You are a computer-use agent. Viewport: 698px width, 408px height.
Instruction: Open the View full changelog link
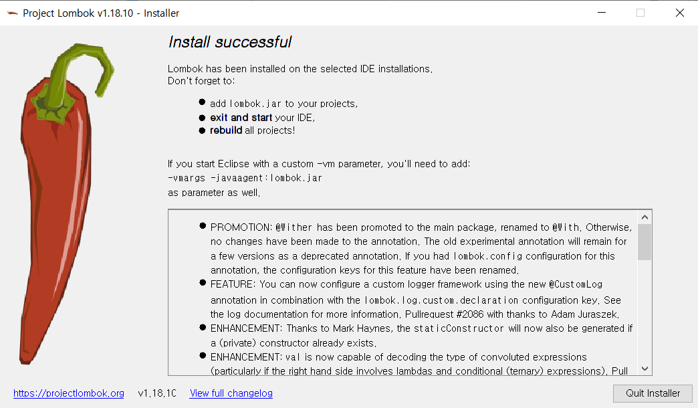pos(231,393)
